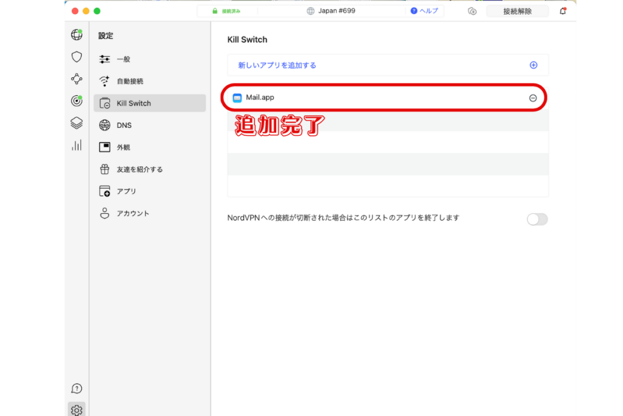623x416 pixels.
Task: Toggle the app kill switch on
Action: point(537,219)
